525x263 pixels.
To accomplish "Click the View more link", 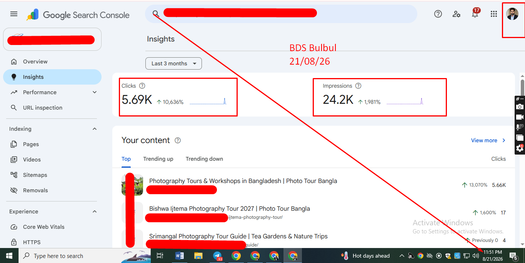I will pyautogui.click(x=488, y=140).
